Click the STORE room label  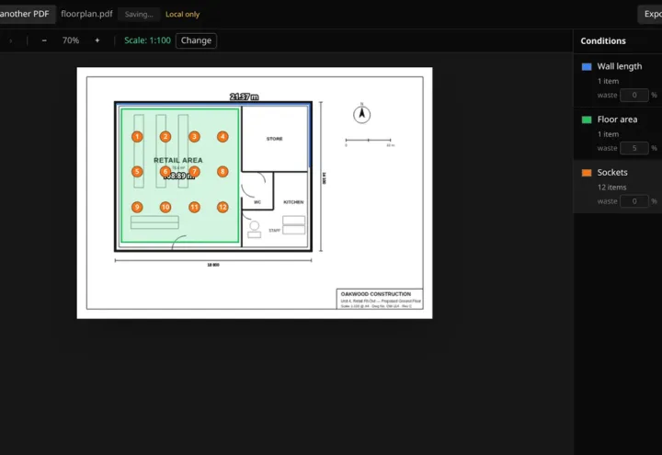[274, 139]
